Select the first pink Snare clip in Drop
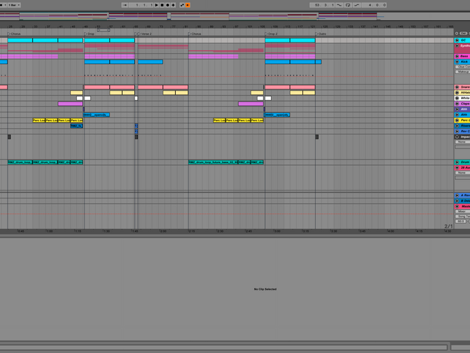Screen dimensions: 470x353 (97, 87)
